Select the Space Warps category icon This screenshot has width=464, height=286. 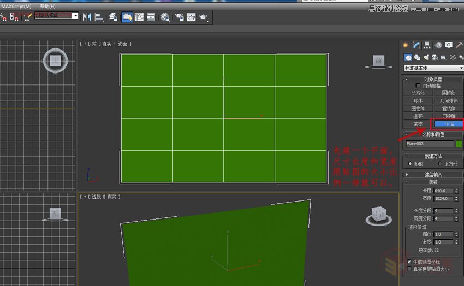click(453, 57)
